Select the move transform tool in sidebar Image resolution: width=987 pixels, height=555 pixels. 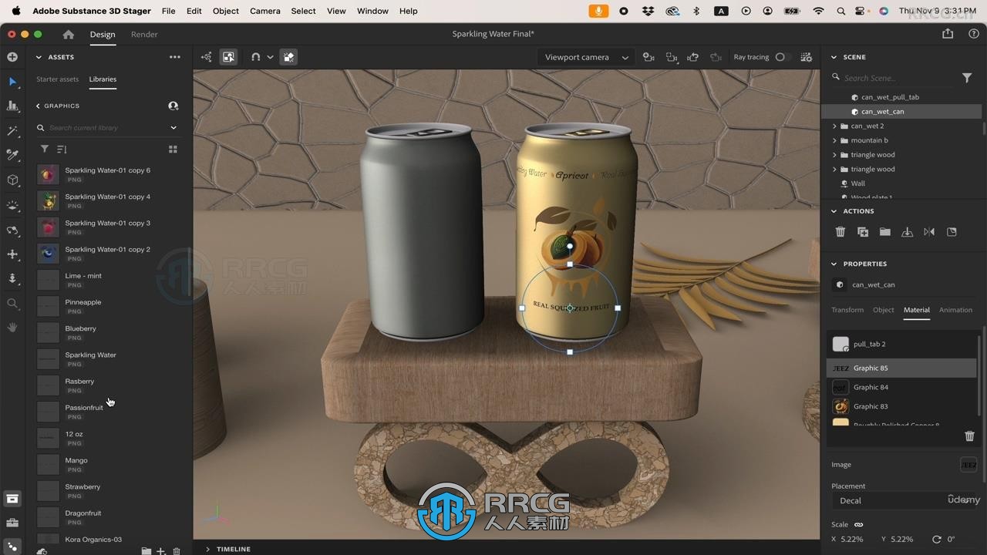click(x=12, y=254)
